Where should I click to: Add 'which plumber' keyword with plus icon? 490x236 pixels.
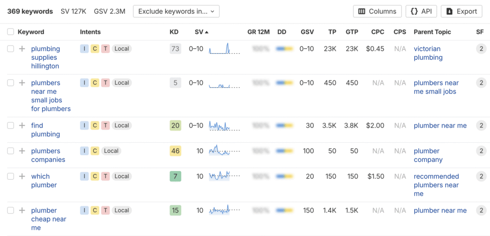click(22, 176)
